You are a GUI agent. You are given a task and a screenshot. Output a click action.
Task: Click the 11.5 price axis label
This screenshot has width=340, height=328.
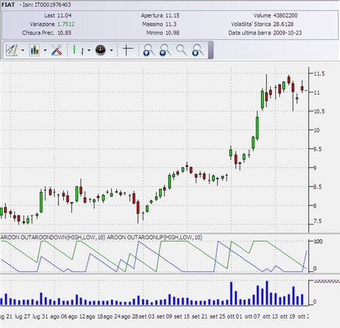pos(319,73)
